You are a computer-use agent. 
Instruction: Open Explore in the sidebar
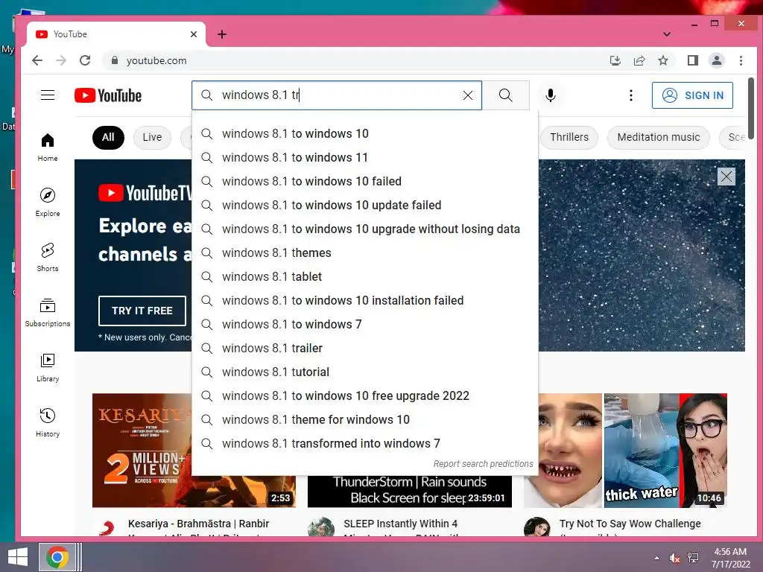pos(48,203)
